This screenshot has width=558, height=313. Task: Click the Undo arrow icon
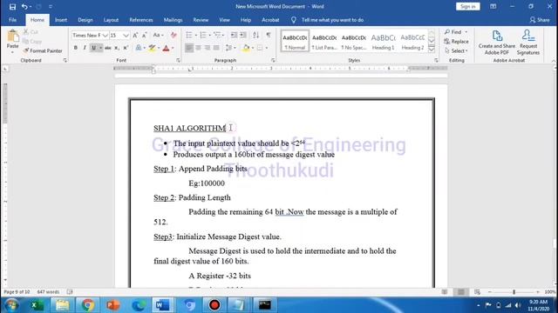click(x=24, y=7)
